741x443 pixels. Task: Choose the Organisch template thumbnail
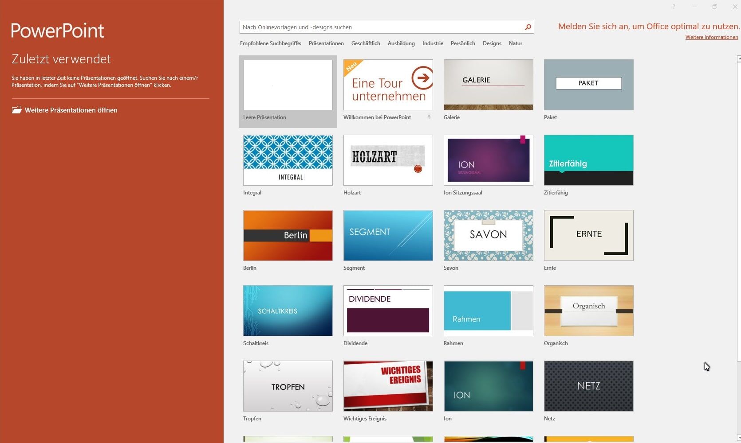(589, 311)
